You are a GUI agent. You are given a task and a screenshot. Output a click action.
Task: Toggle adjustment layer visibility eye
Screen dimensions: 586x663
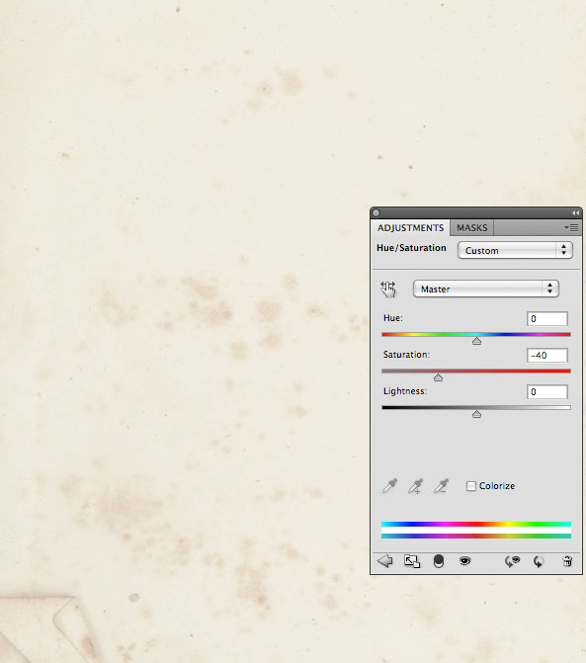tap(464, 561)
